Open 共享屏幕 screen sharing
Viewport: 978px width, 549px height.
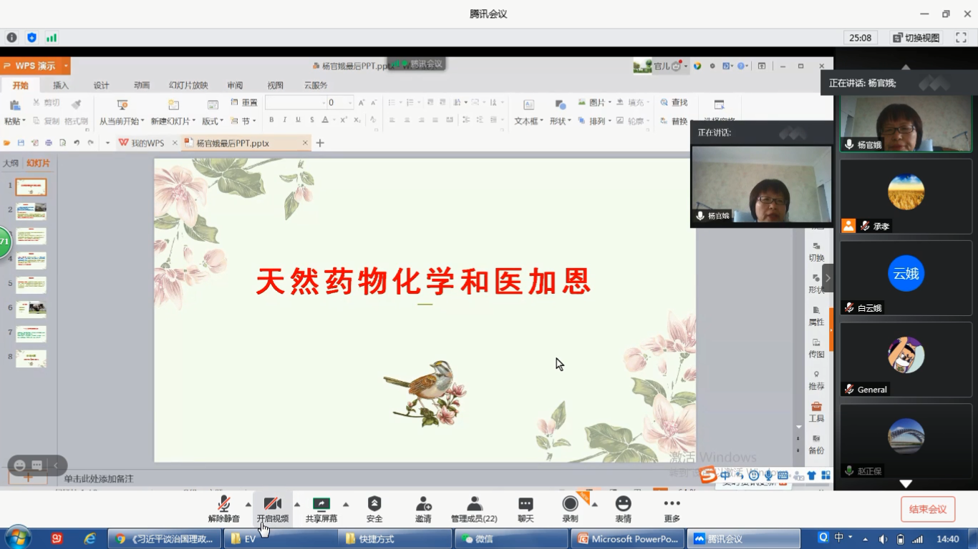(321, 509)
